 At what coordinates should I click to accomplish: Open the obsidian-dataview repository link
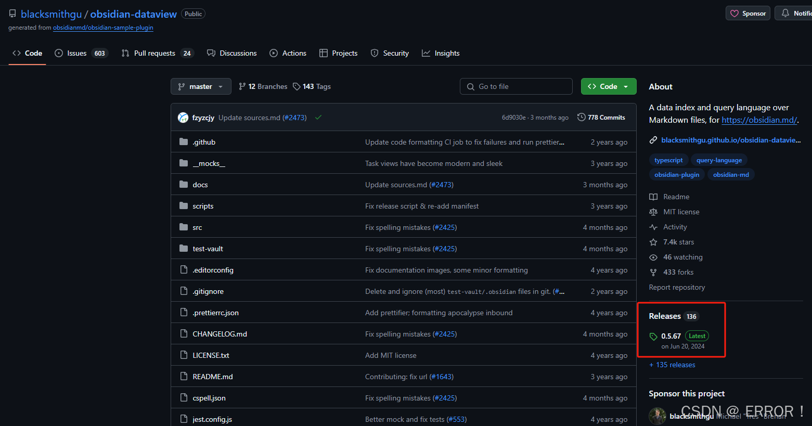click(x=134, y=14)
